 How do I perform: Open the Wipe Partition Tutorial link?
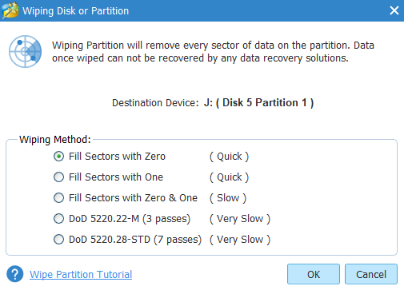pyautogui.click(x=81, y=274)
